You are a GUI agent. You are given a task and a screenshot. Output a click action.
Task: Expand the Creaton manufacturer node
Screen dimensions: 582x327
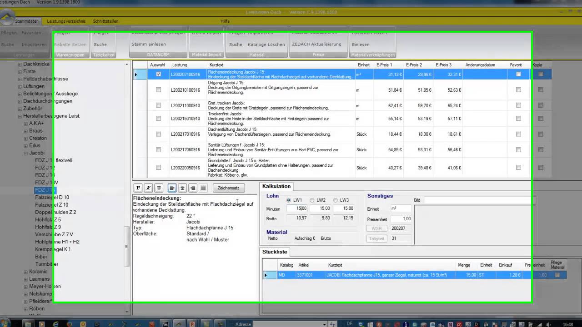pos(25,139)
